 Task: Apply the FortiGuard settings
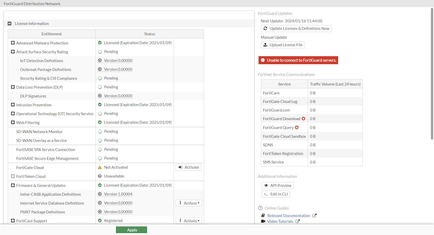pos(131,230)
